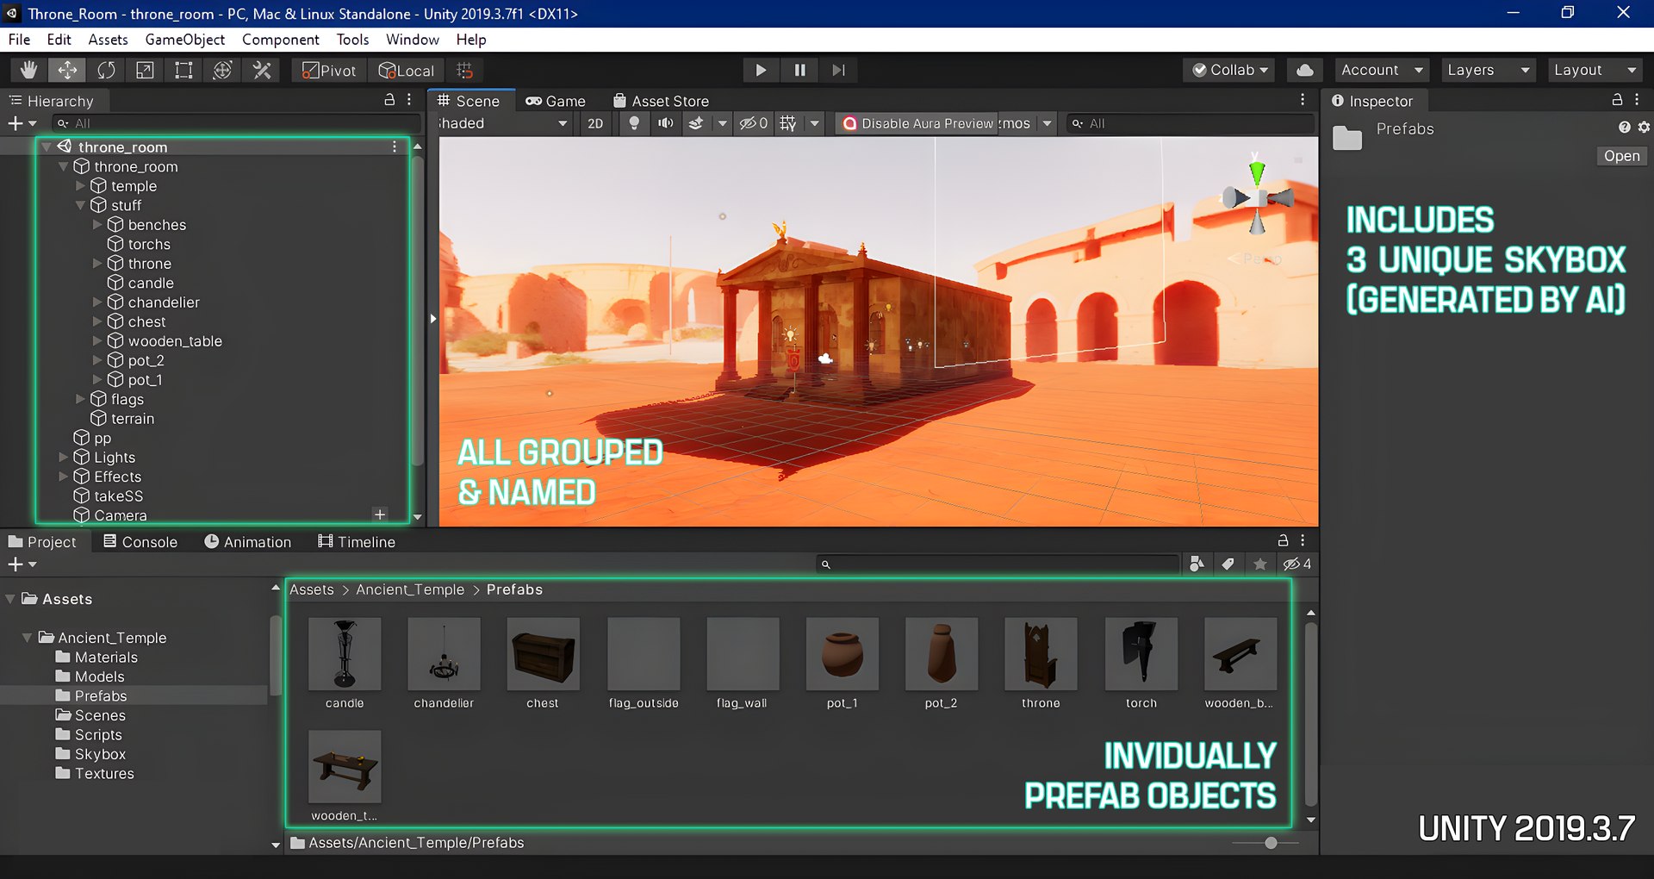This screenshot has height=879, width=1654.
Task: Click the Search by Label icon
Action: (1228, 564)
